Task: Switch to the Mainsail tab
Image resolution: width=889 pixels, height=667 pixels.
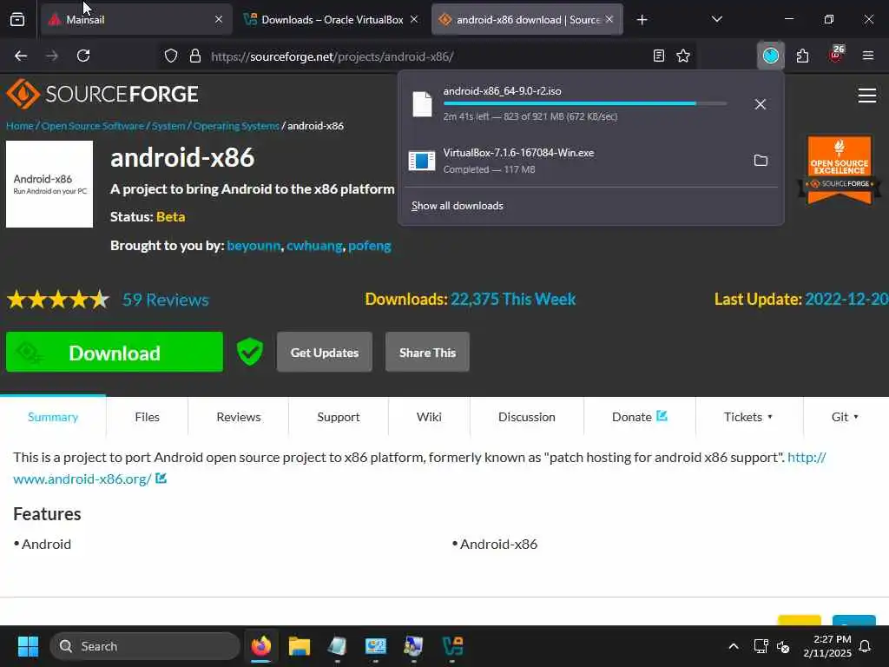Action: pyautogui.click(x=136, y=20)
